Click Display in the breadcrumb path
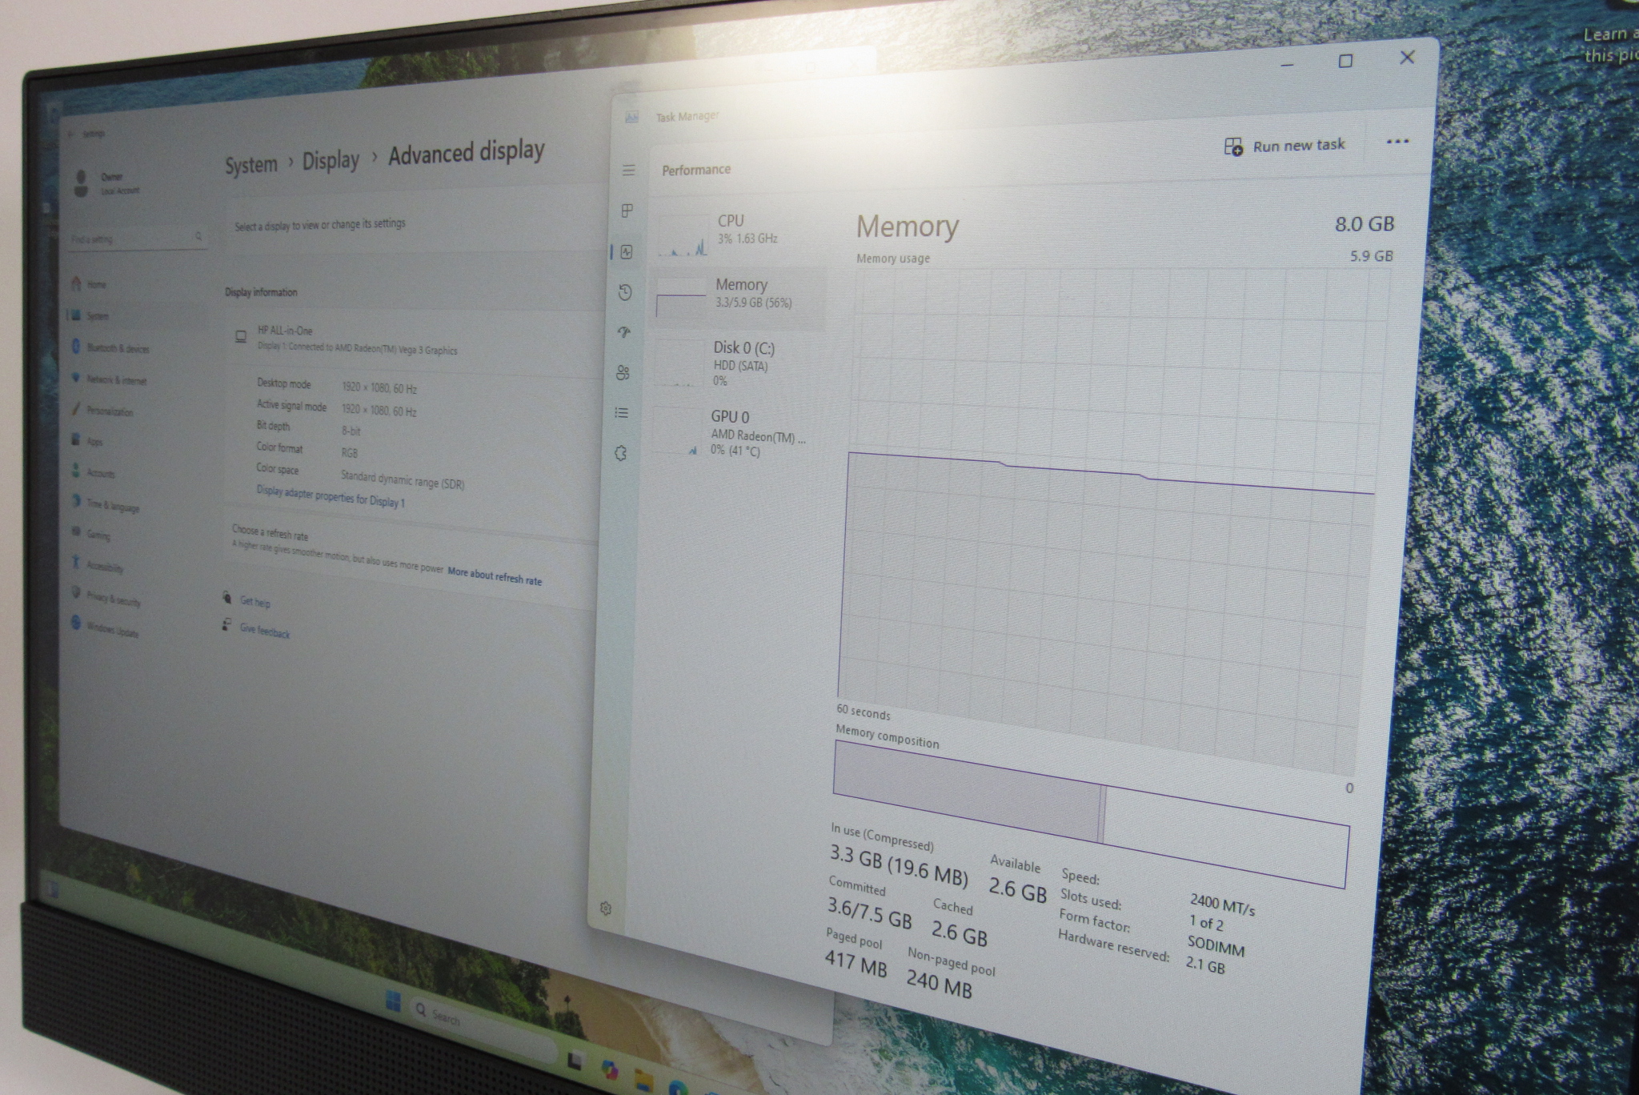 coord(331,161)
